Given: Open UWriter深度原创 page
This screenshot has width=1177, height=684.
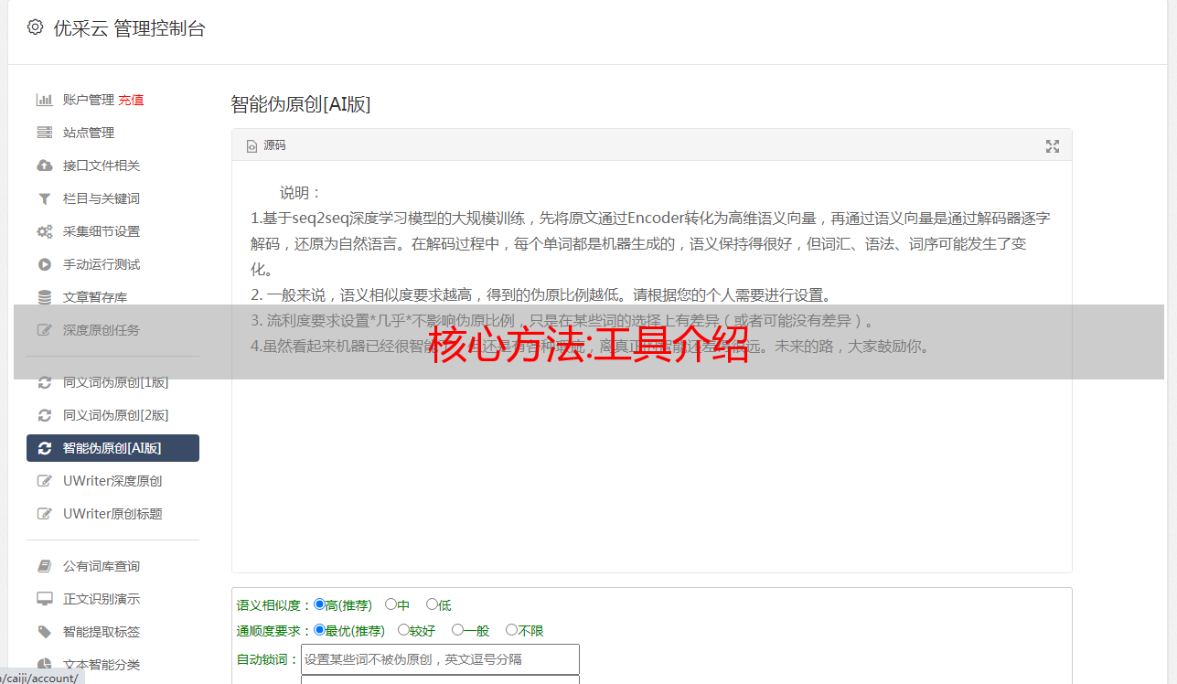Looking at the screenshot, I should point(112,481).
